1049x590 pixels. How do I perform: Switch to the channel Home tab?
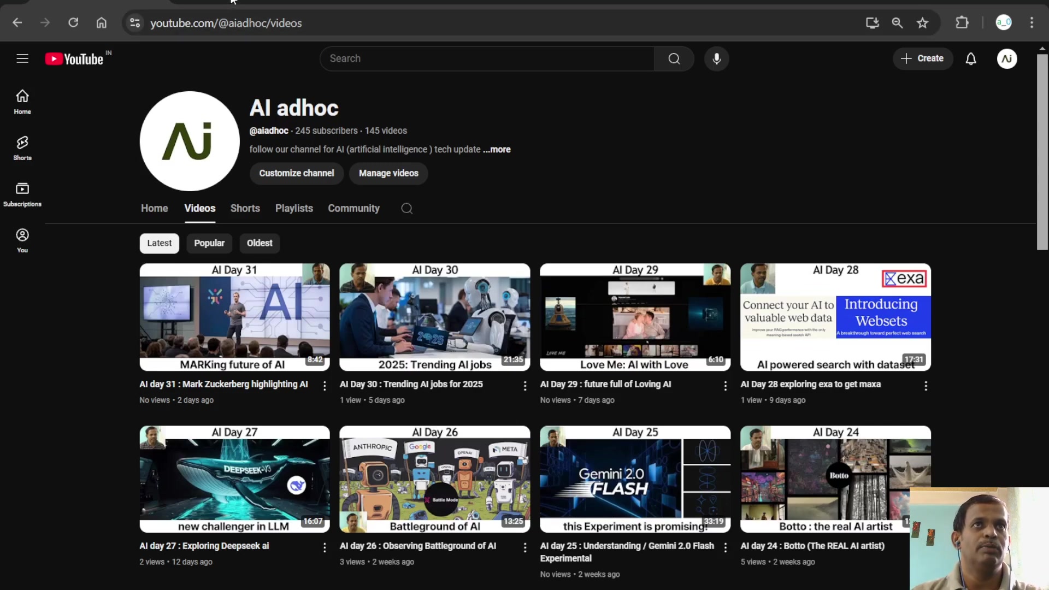(x=155, y=209)
